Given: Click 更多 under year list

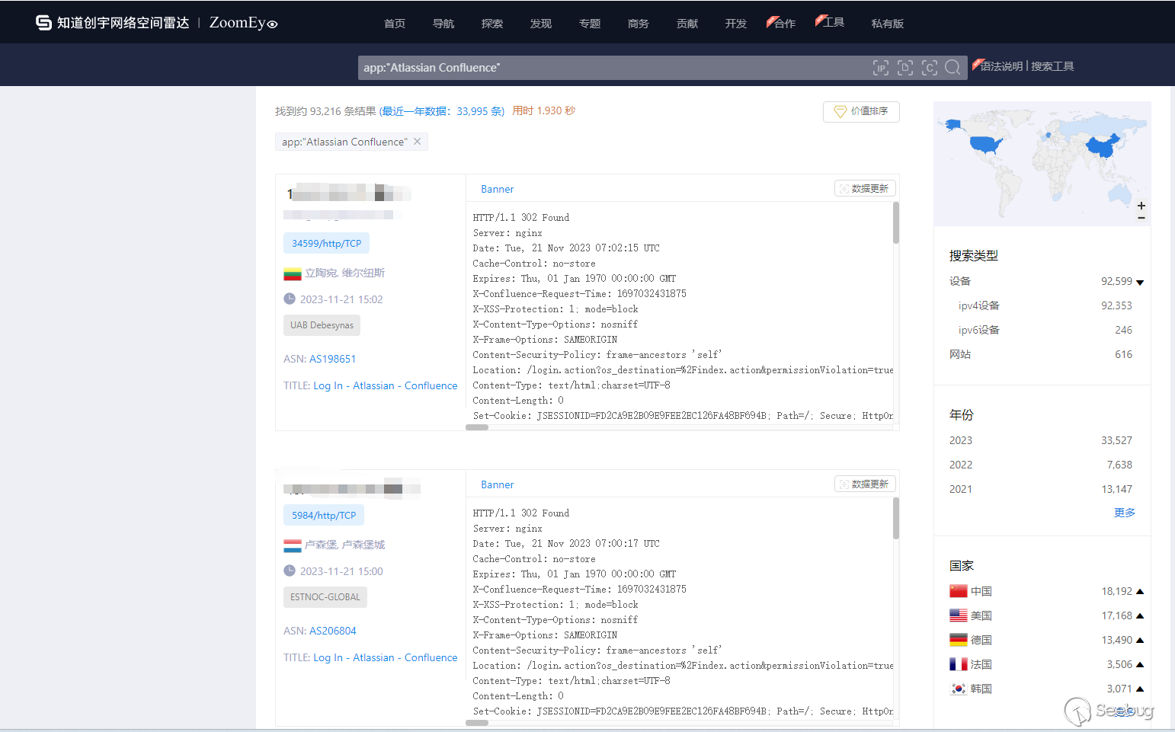Looking at the screenshot, I should [x=1125, y=513].
